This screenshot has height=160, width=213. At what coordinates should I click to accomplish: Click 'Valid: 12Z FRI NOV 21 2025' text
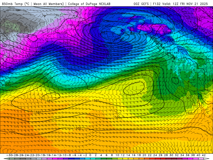coord(185,4)
